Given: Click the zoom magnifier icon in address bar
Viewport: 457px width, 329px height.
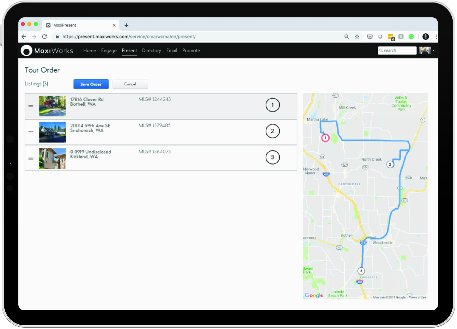Looking at the screenshot, I should 346,37.
